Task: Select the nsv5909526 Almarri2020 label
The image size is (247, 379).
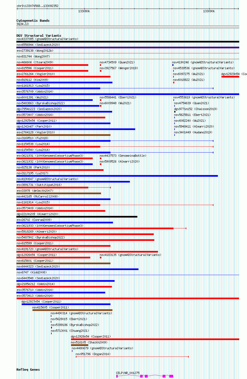Action: [120, 161]
